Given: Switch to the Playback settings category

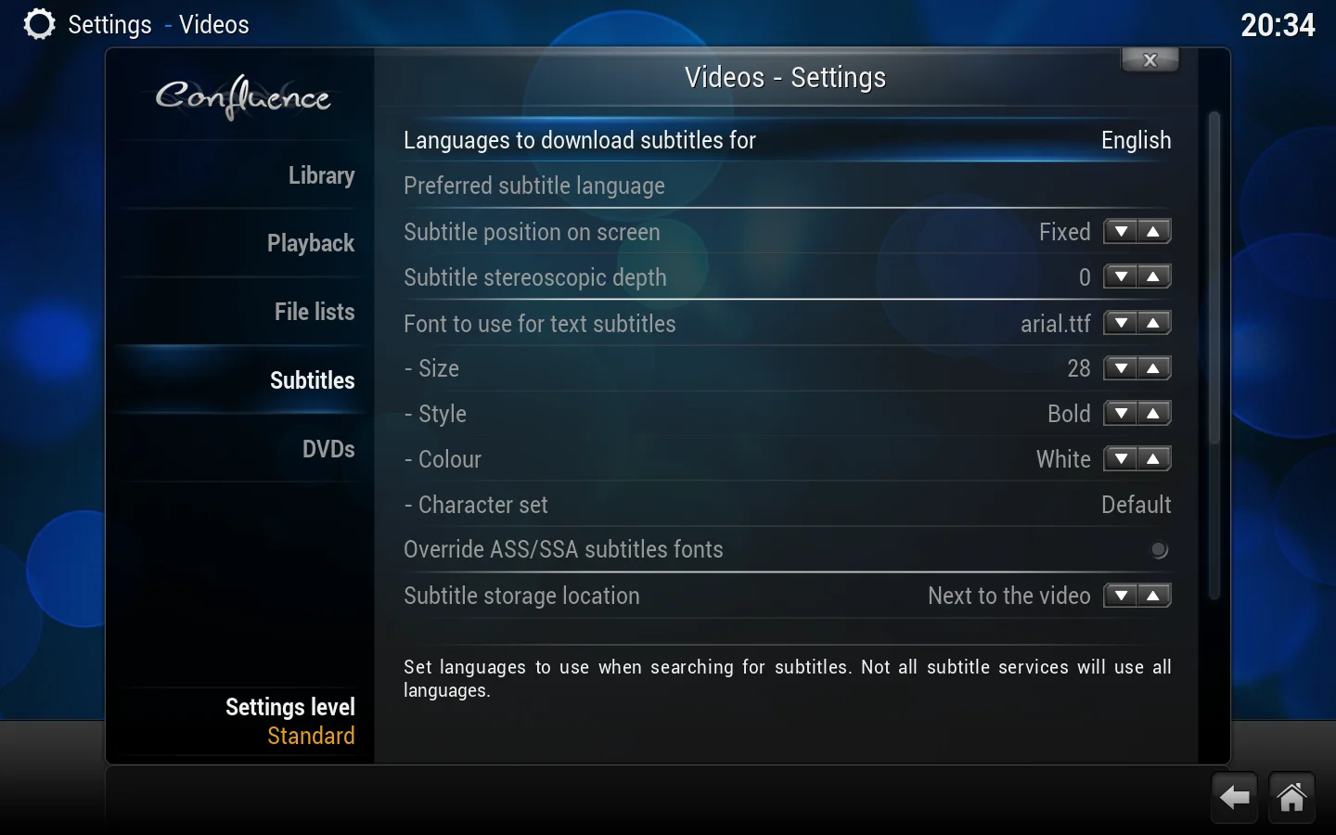Looking at the screenshot, I should tap(311, 243).
